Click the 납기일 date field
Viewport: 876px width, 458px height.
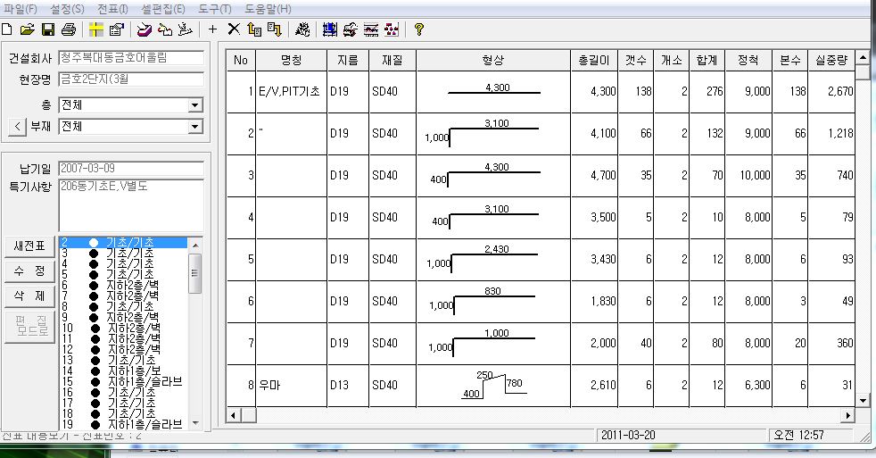pos(131,169)
